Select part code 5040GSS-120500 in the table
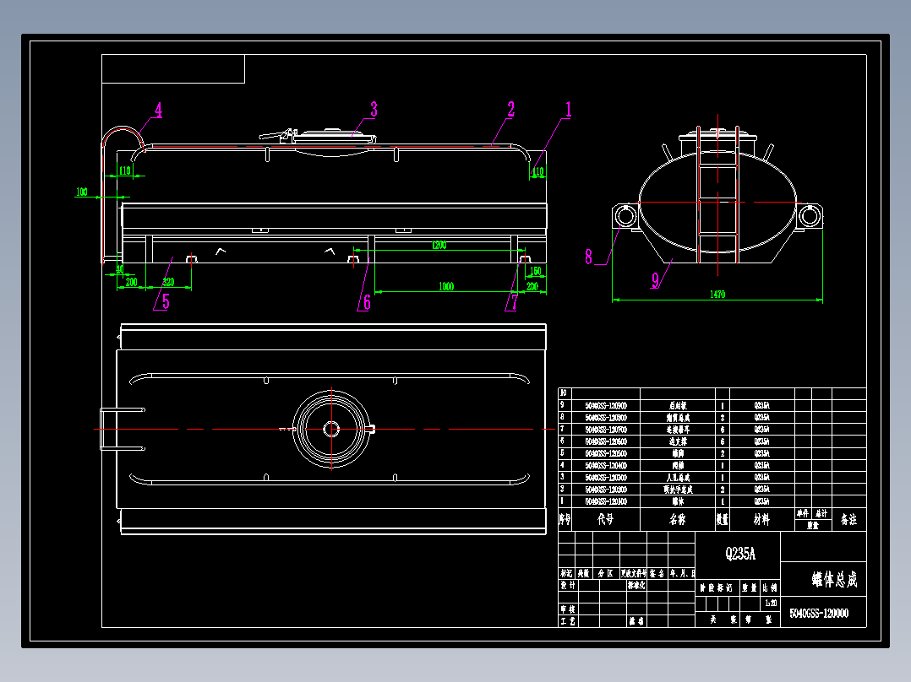 (x=606, y=453)
